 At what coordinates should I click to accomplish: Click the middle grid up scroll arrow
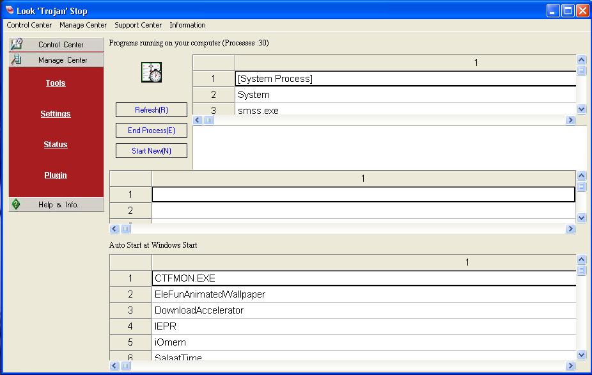581,175
